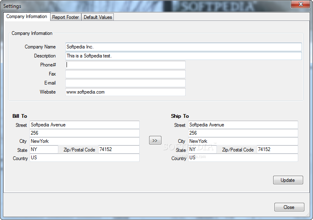The image size is (313, 220).
Task: Click the Company Name label
Action: [40, 47]
